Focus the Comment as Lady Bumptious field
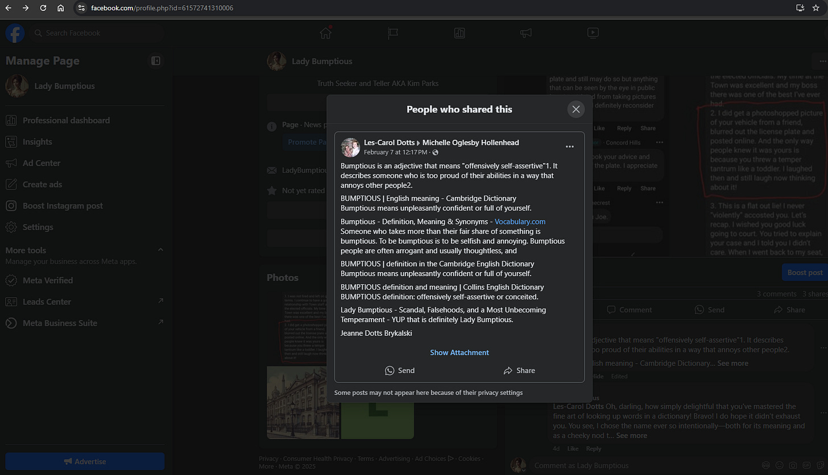 [643, 465]
